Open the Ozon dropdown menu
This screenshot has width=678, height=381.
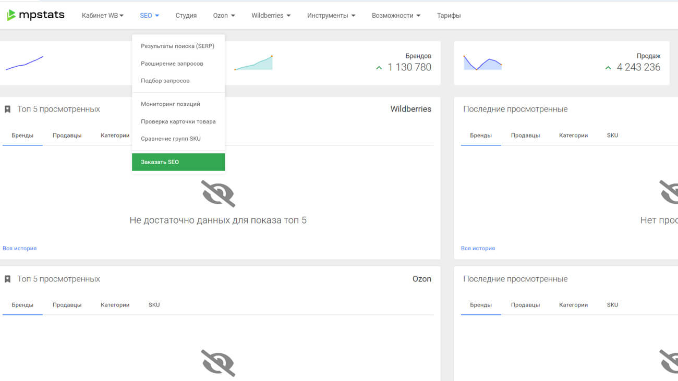(224, 16)
